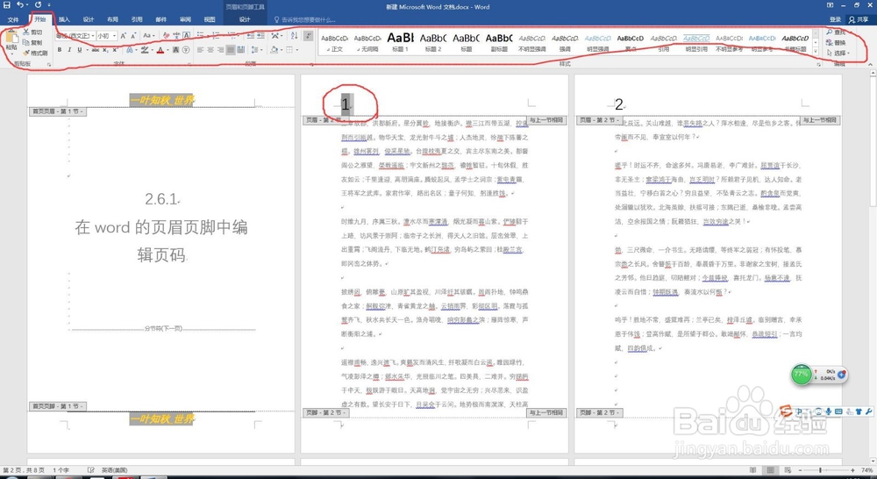Cut selection with 剪切

tap(33, 32)
